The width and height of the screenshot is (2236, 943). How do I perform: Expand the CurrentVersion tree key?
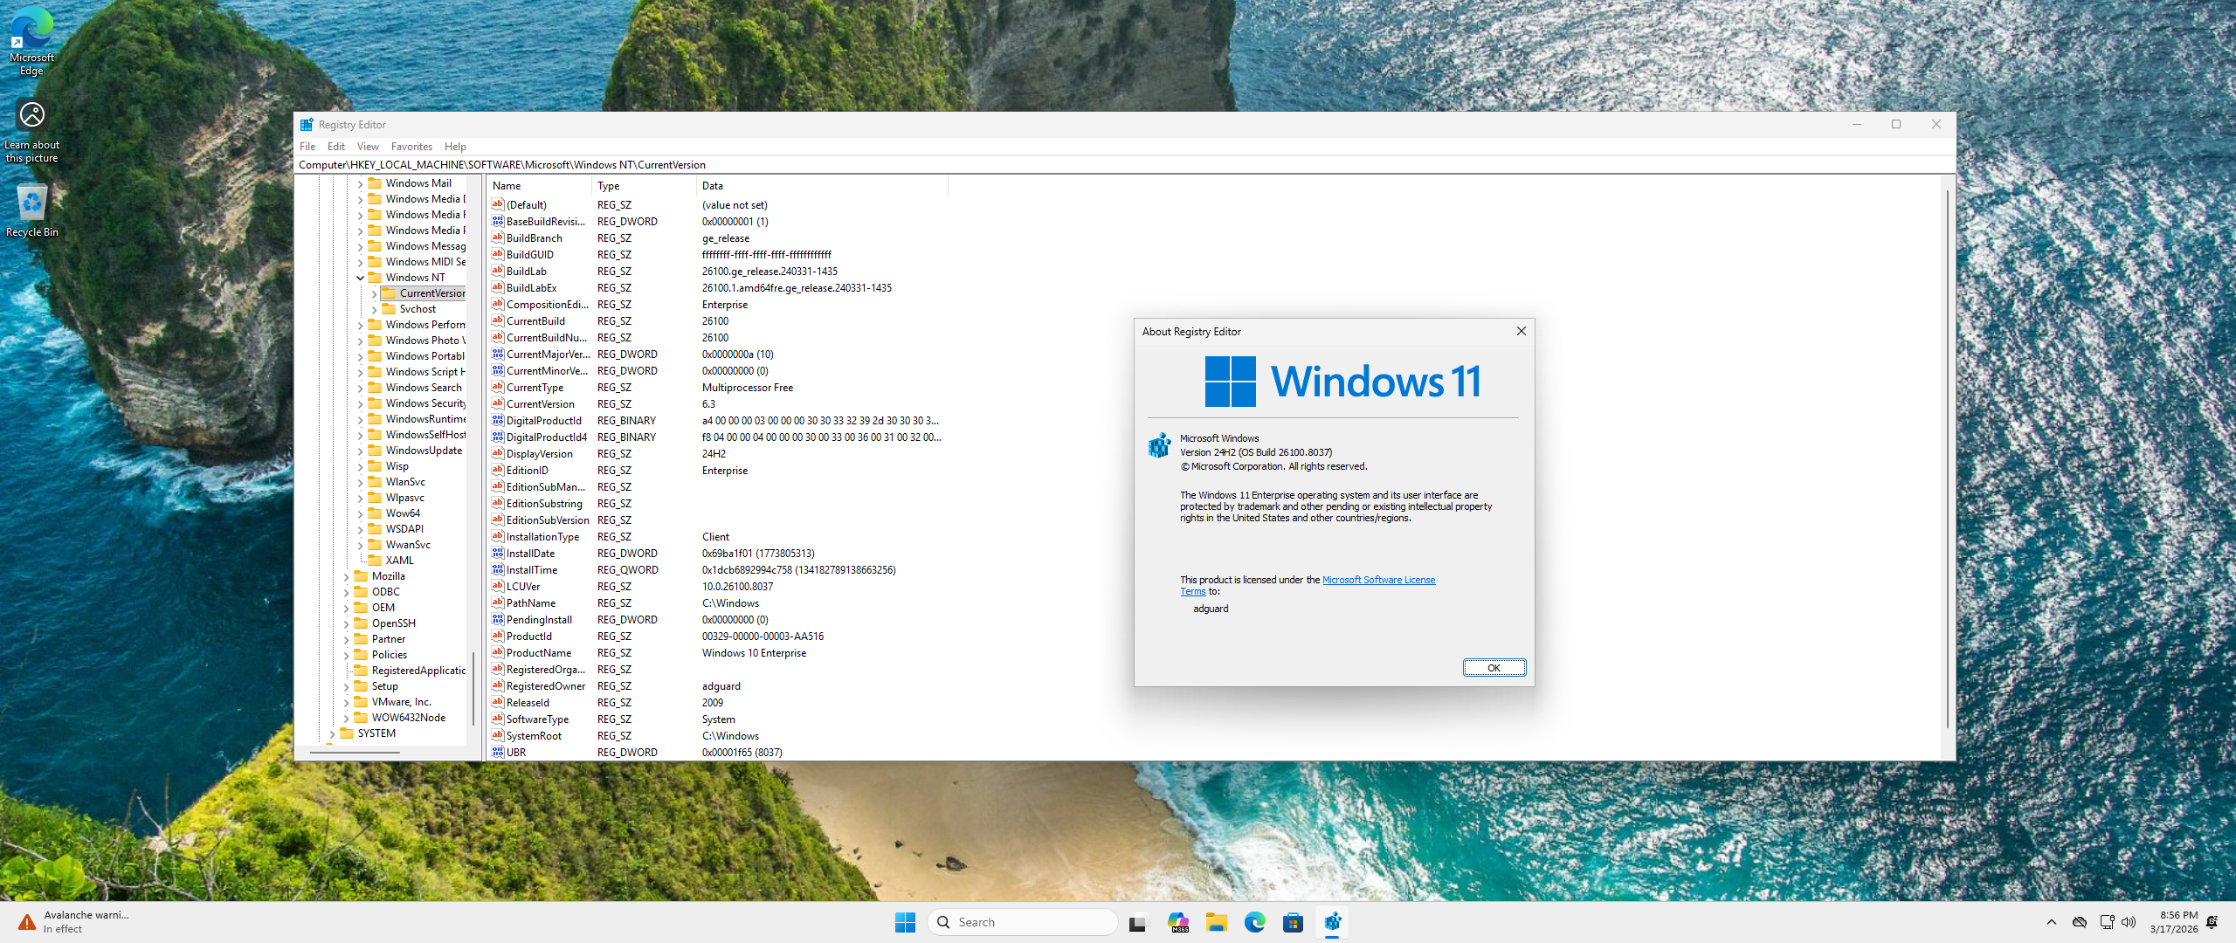(374, 293)
